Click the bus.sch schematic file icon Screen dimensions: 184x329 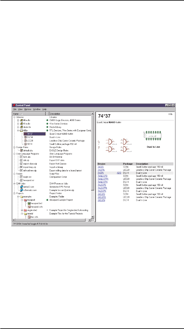point(29,217)
